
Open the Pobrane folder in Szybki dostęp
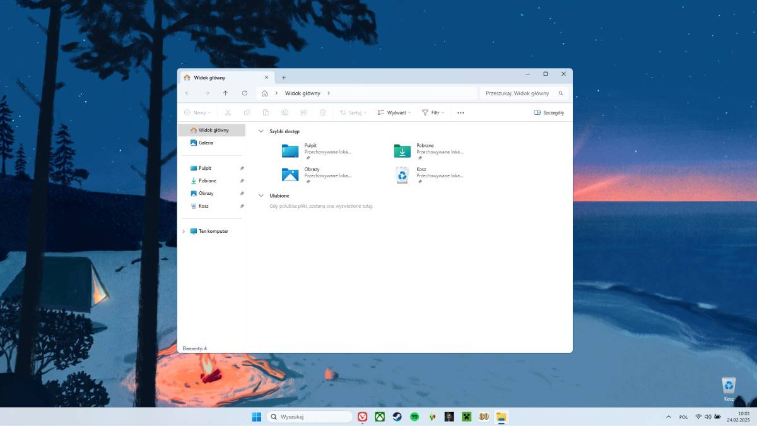402,151
